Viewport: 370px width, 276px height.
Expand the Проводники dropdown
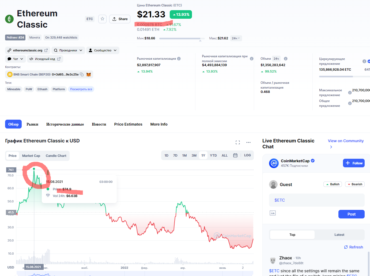point(68,50)
